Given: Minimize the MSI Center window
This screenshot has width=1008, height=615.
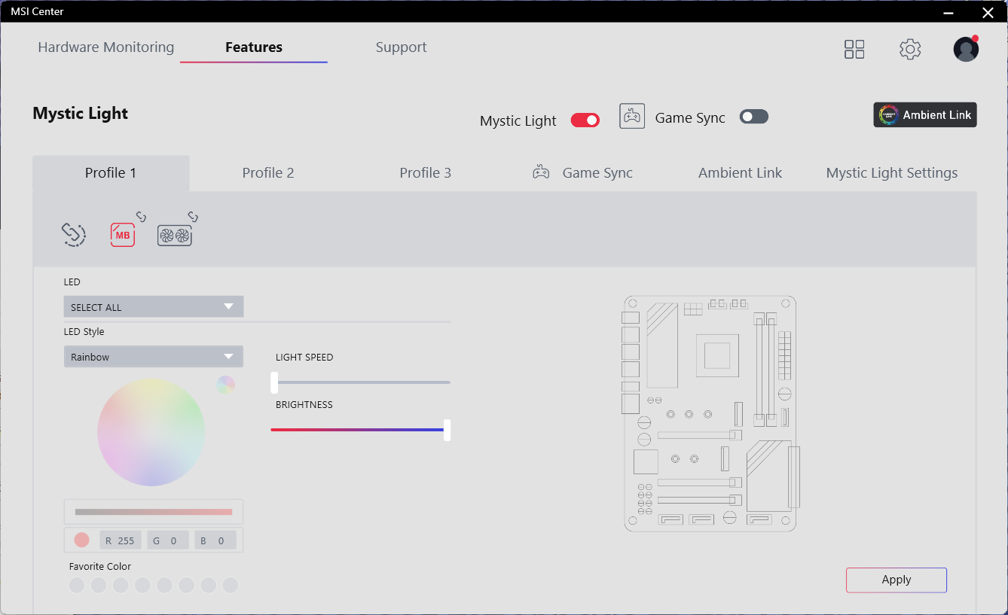Looking at the screenshot, I should (949, 12).
